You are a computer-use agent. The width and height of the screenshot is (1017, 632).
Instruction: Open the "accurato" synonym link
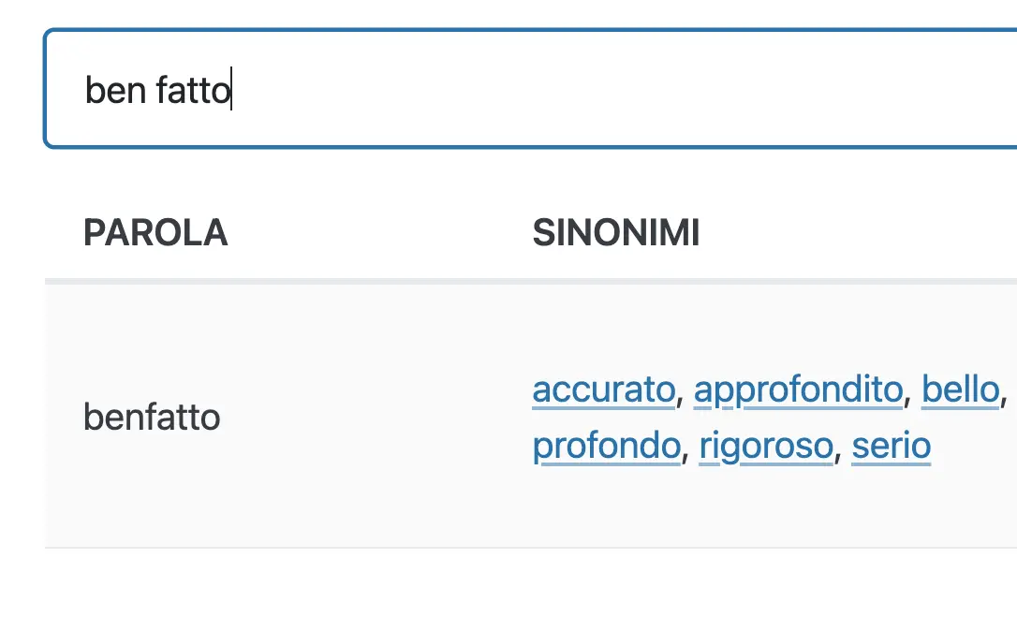tap(604, 389)
